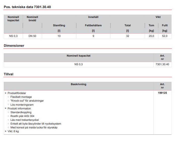Select the 'Flexibelt montage' sub-item
179x141 pixels.
point(21,97)
